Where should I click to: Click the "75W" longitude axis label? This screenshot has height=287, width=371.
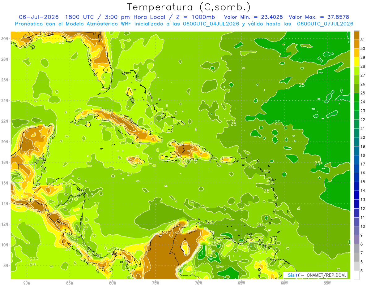tap(156, 283)
